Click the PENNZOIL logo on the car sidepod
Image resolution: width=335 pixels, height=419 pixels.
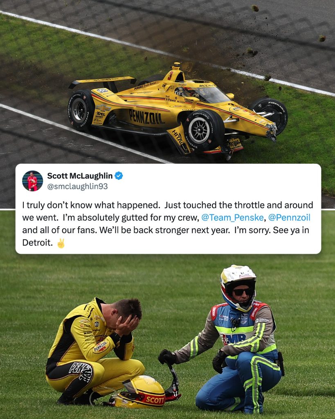pyautogui.click(x=146, y=117)
